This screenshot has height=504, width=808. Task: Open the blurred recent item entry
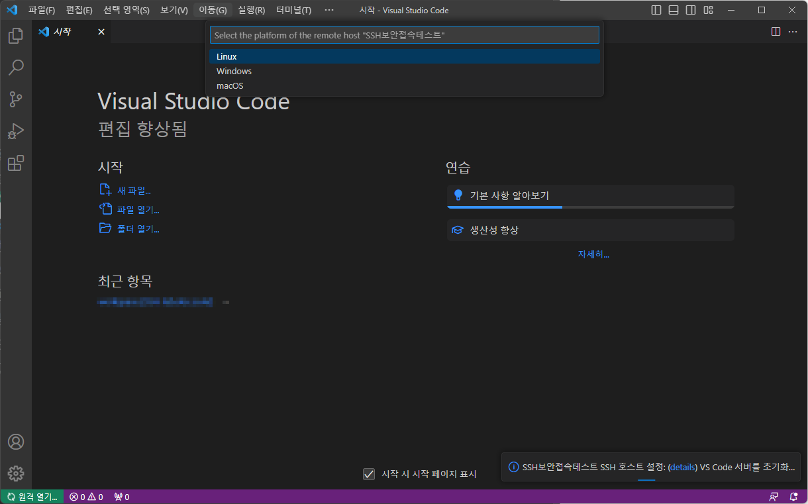[x=155, y=302]
